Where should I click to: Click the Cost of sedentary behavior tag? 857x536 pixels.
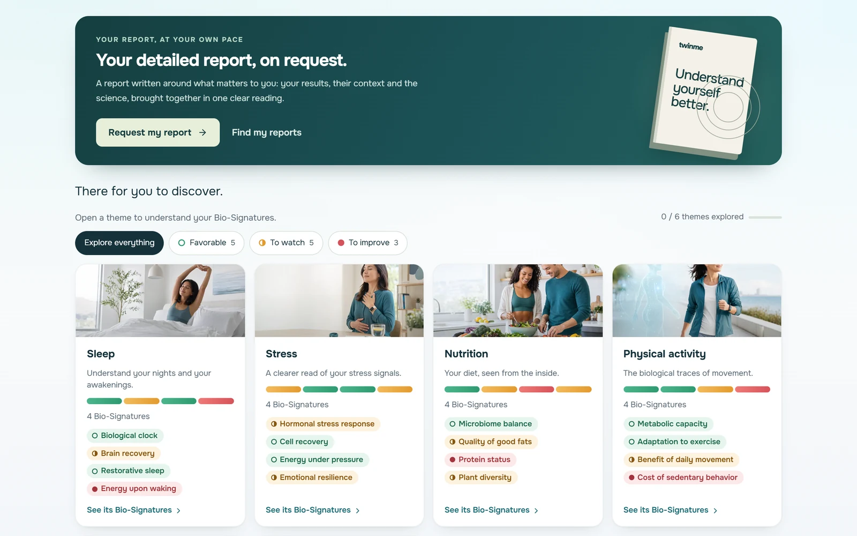tap(683, 478)
